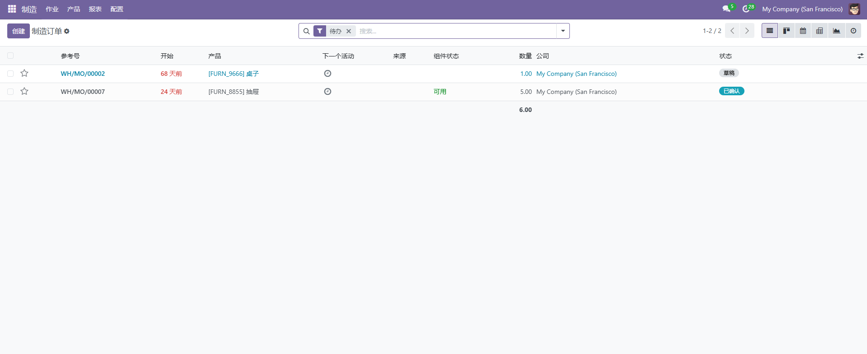867x354 pixels.
Task: Expand search filter options dropdown arrow
Action: (x=563, y=31)
